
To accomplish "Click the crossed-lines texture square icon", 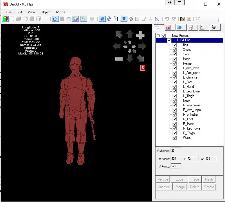I will 189,19.
